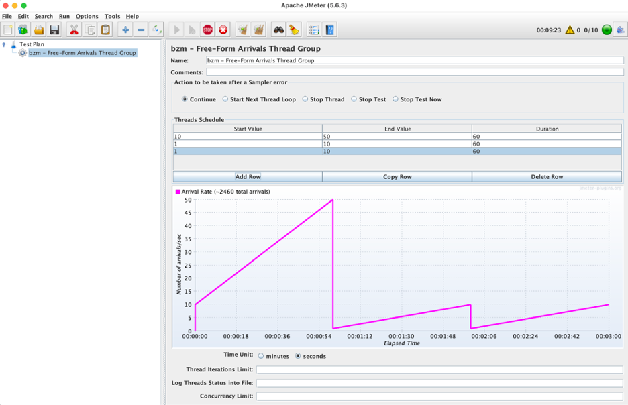This screenshot has width=628, height=405.
Task: Click the Name input field
Action: [415, 60]
